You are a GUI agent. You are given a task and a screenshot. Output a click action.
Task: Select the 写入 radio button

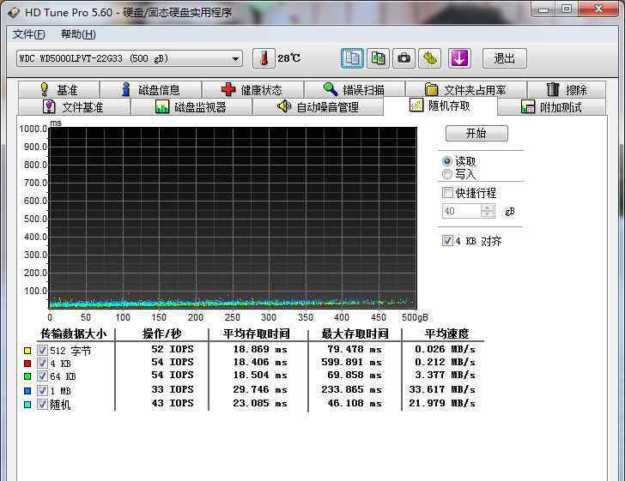click(446, 174)
